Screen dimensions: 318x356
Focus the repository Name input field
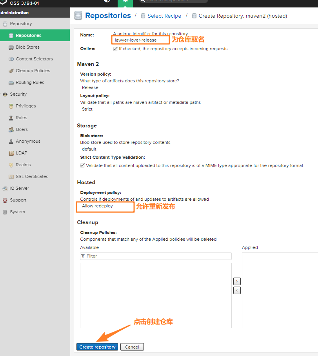click(x=141, y=40)
